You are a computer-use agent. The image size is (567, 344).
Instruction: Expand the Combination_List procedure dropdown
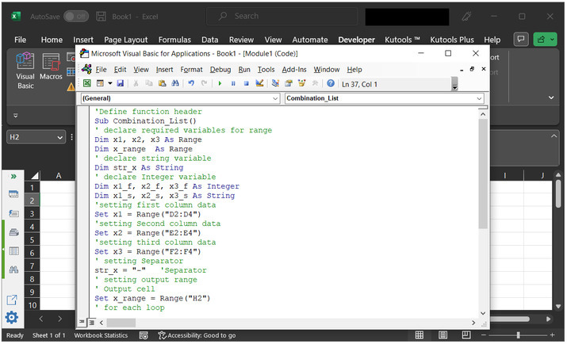(x=479, y=98)
